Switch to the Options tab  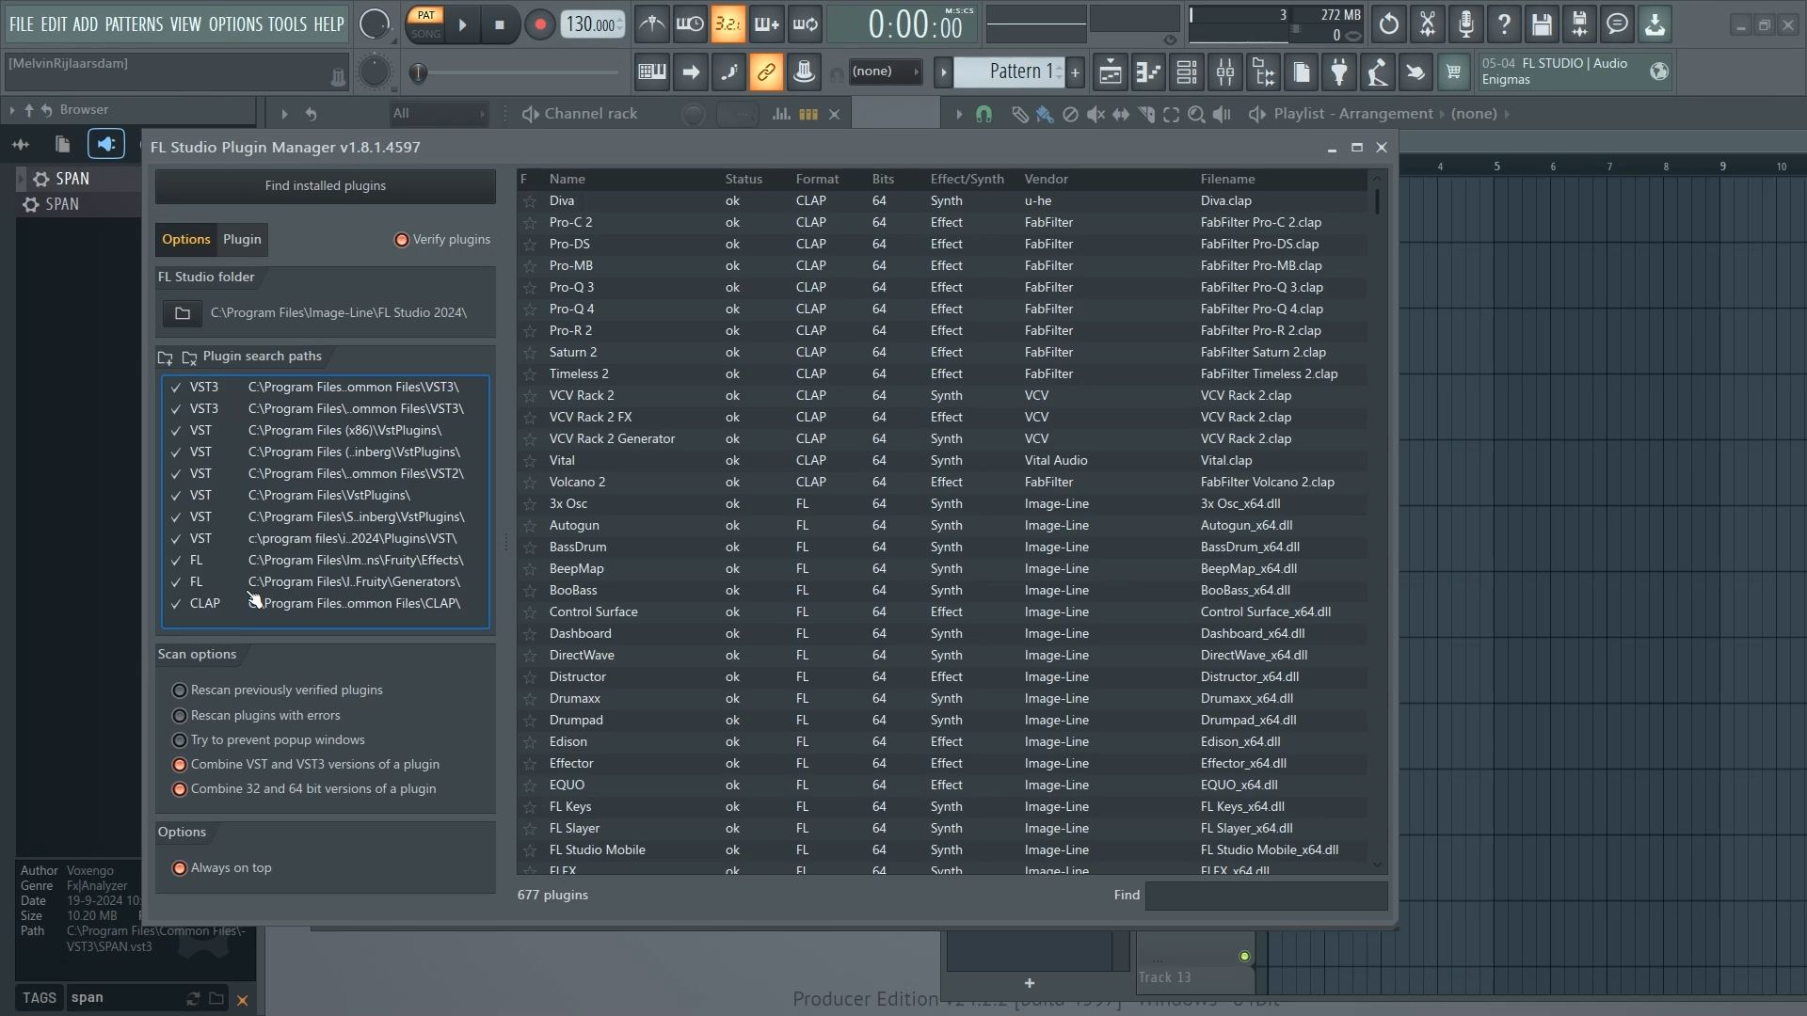[x=186, y=240]
